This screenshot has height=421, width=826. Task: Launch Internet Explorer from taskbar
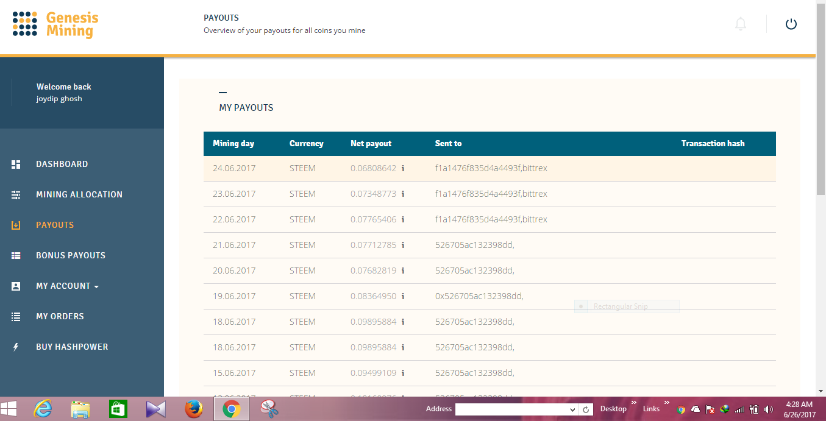[x=43, y=409]
